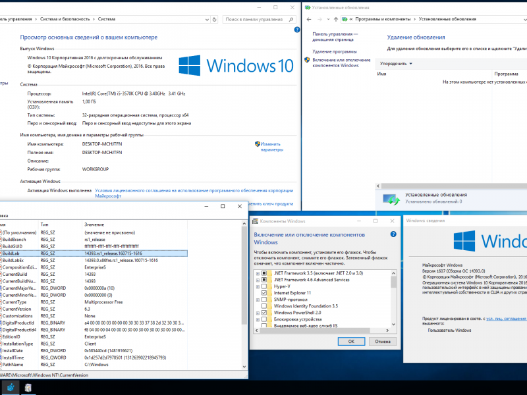Toggle the .NET Framework 4.6 Advanced Services checkbox
This screenshot has width=527, height=395.
click(x=264, y=280)
